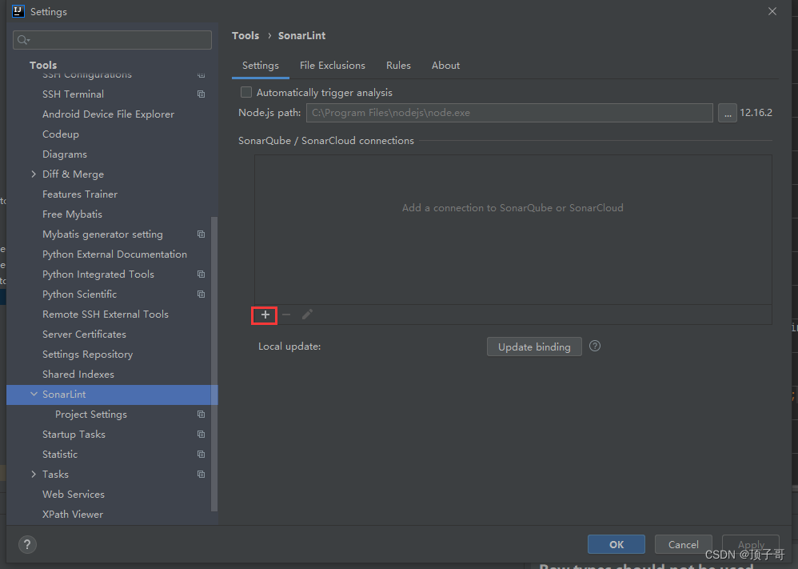Open SonarLint Project Settings item
Viewport: 798px width, 569px height.
tap(91, 414)
